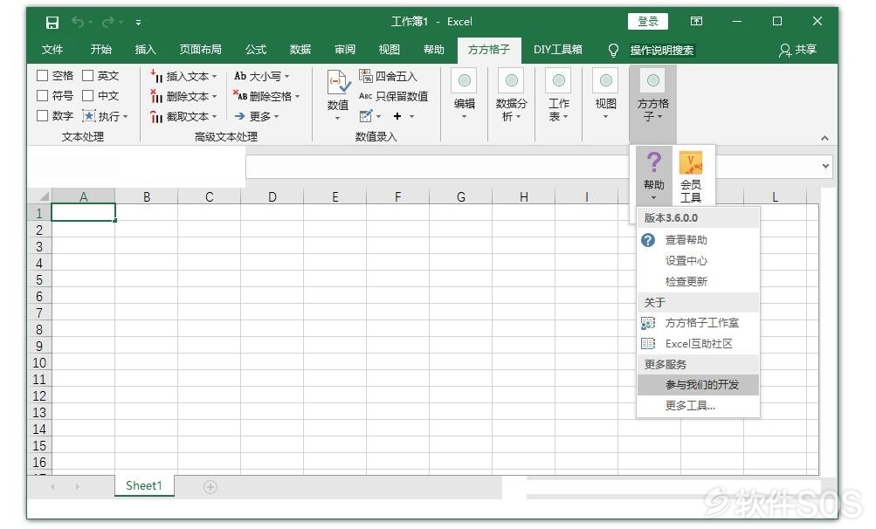
Task: Open the 更多 dropdown with arrow icon
Action: click(257, 116)
